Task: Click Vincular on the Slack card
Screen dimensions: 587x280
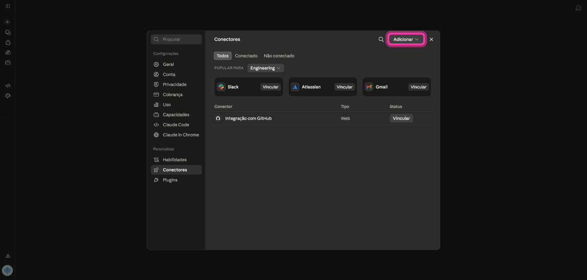Action: 271,87
